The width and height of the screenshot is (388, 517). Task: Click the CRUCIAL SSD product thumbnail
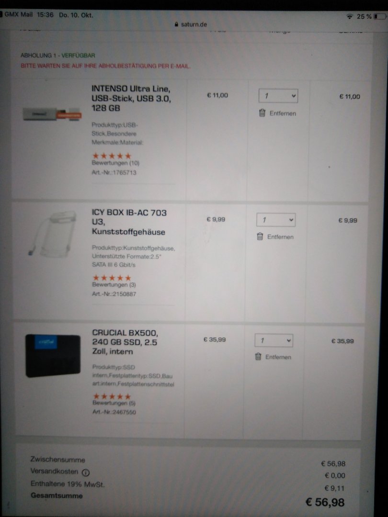[53, 356]
